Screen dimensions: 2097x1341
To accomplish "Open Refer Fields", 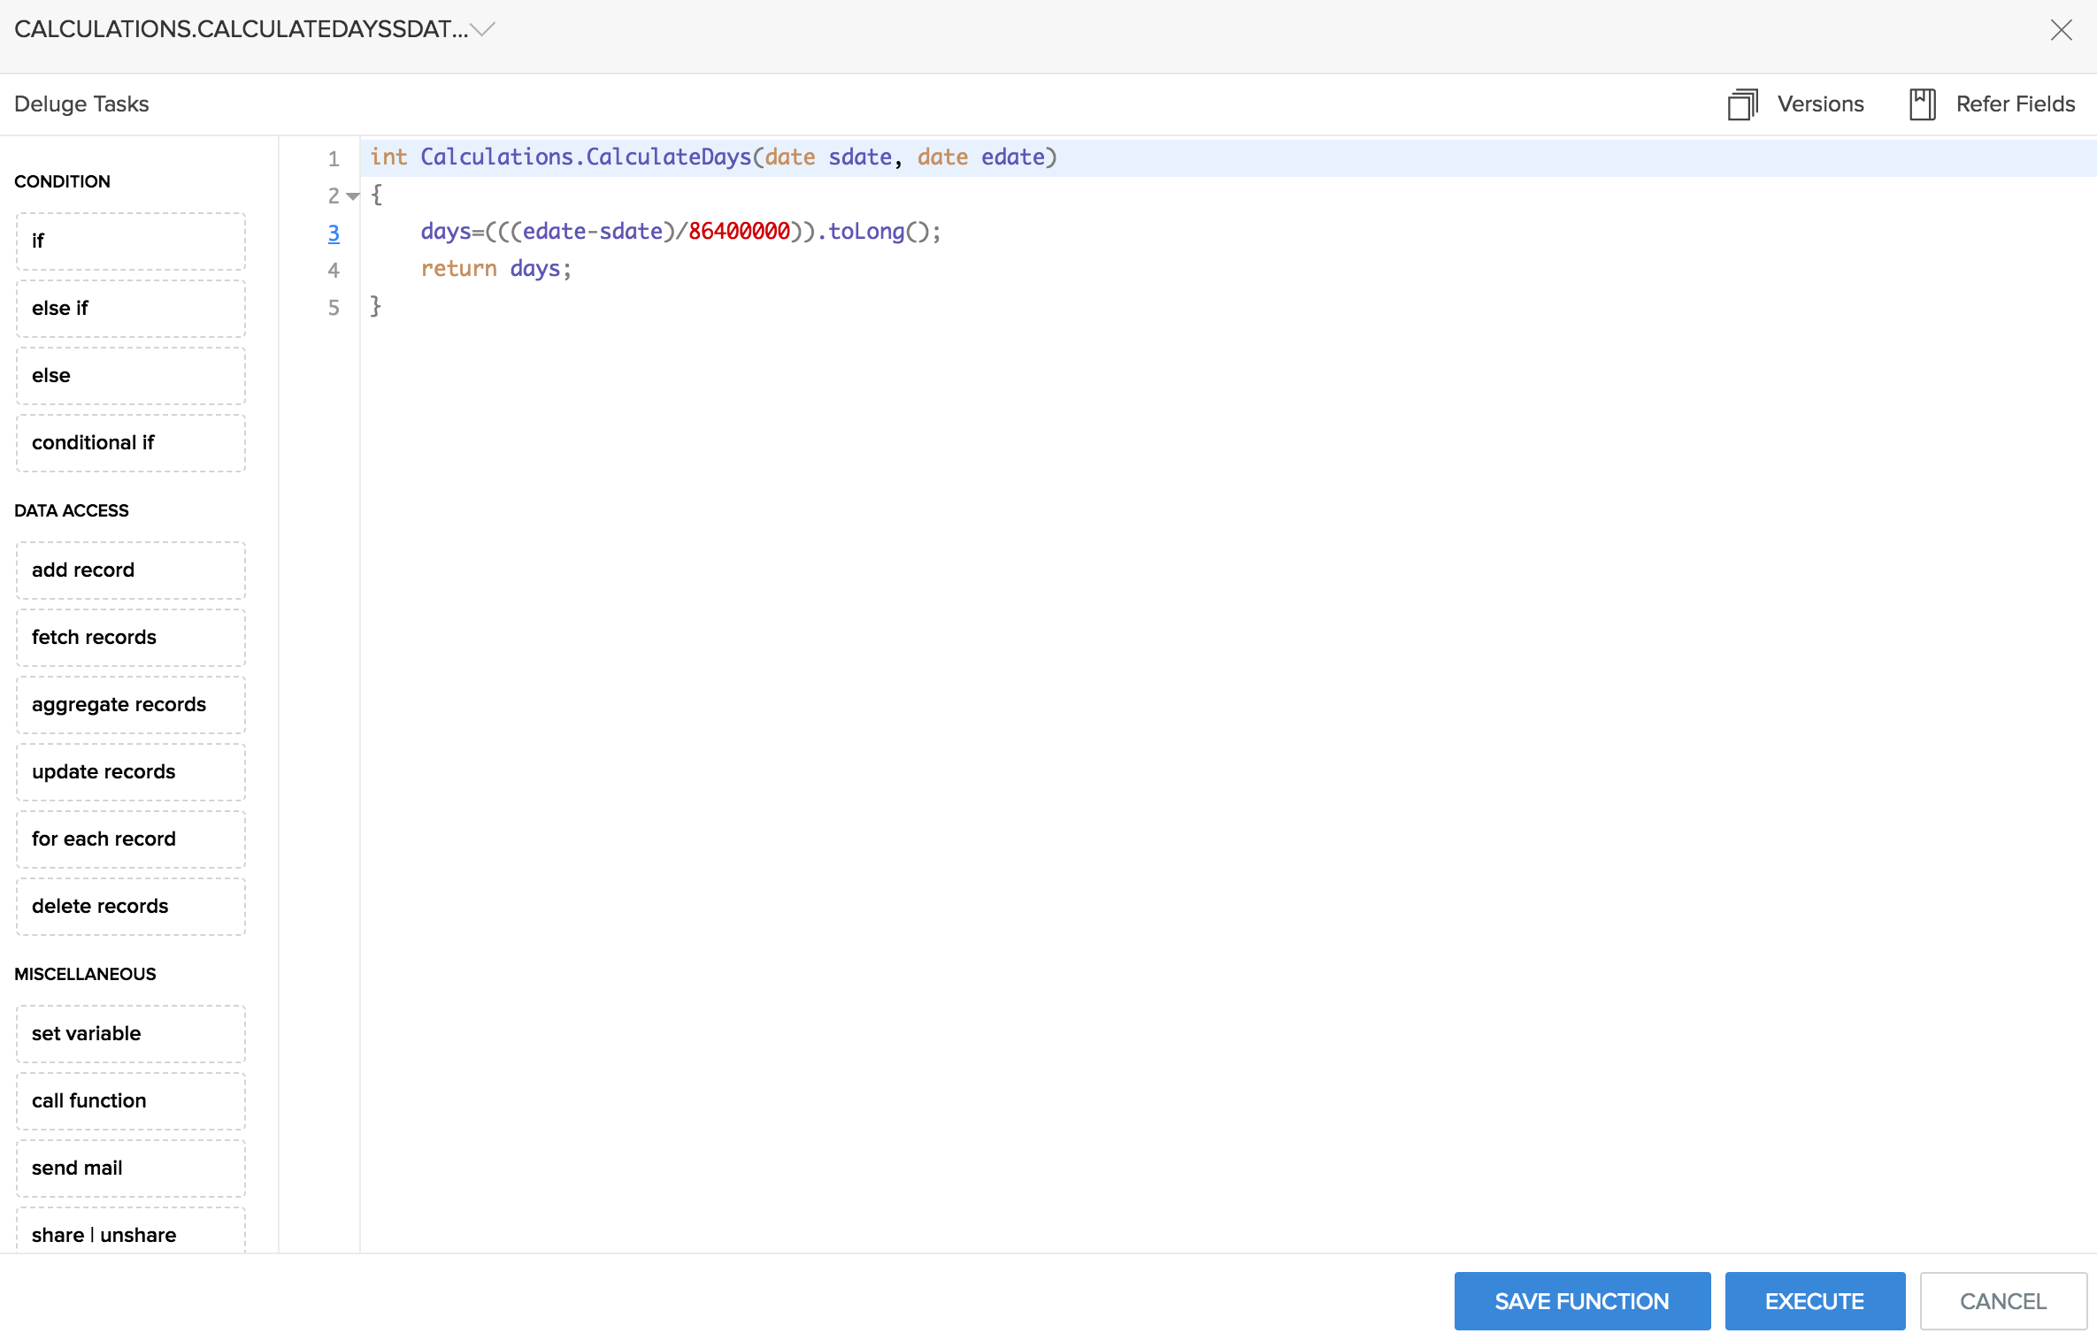I will tap(1993, 103).
